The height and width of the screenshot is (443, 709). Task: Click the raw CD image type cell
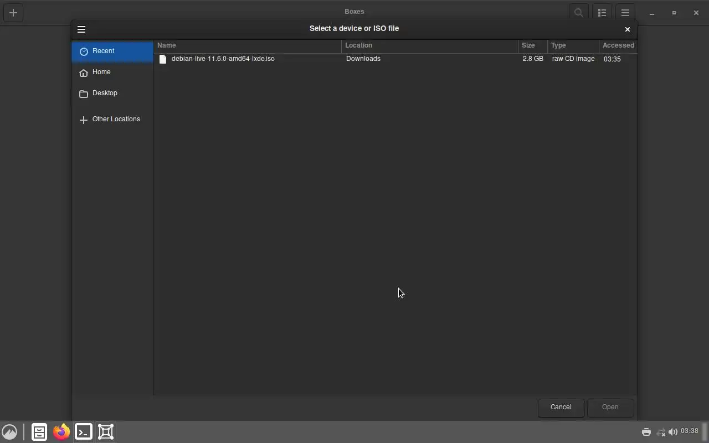(573, 59)
